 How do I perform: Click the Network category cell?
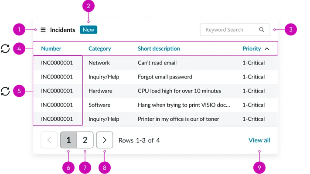99,63
